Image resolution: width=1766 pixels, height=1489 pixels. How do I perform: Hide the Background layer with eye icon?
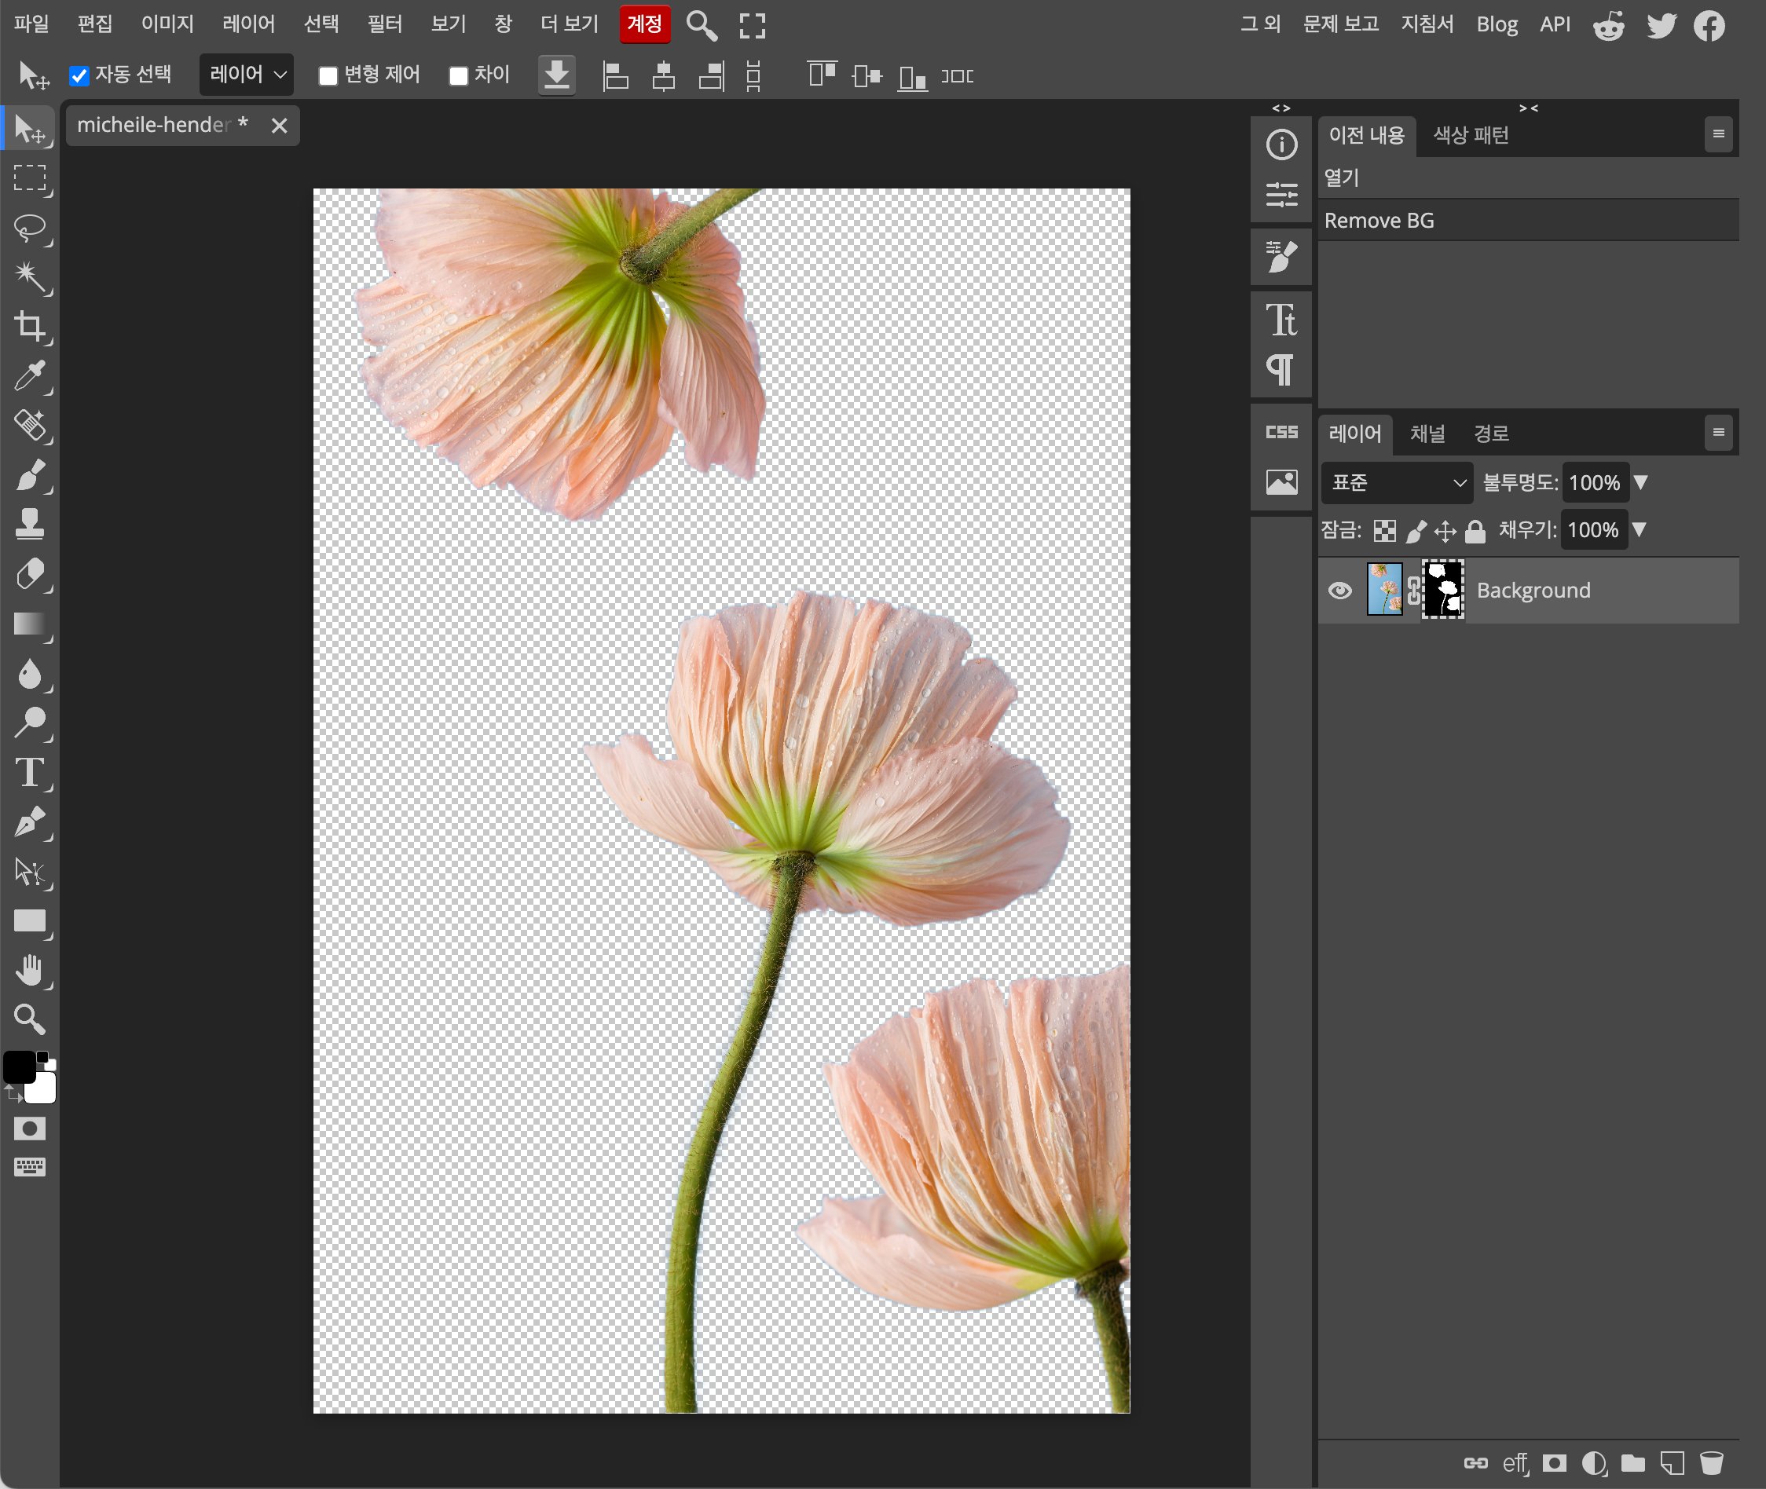(1339, 590)
